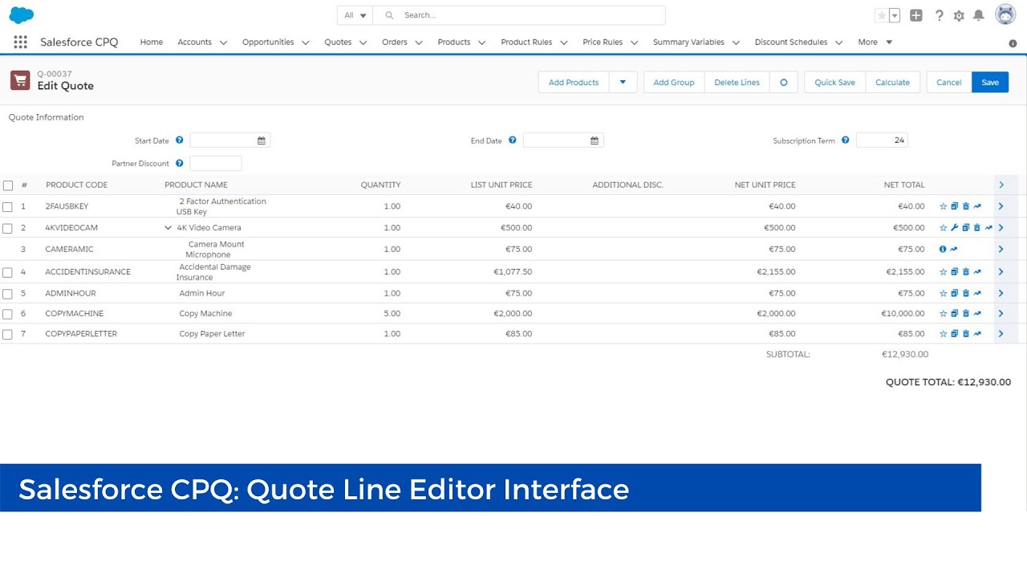Delete the 2FAUSBKEY line via trash icon

pyautogui.click(x=966, y=206)
